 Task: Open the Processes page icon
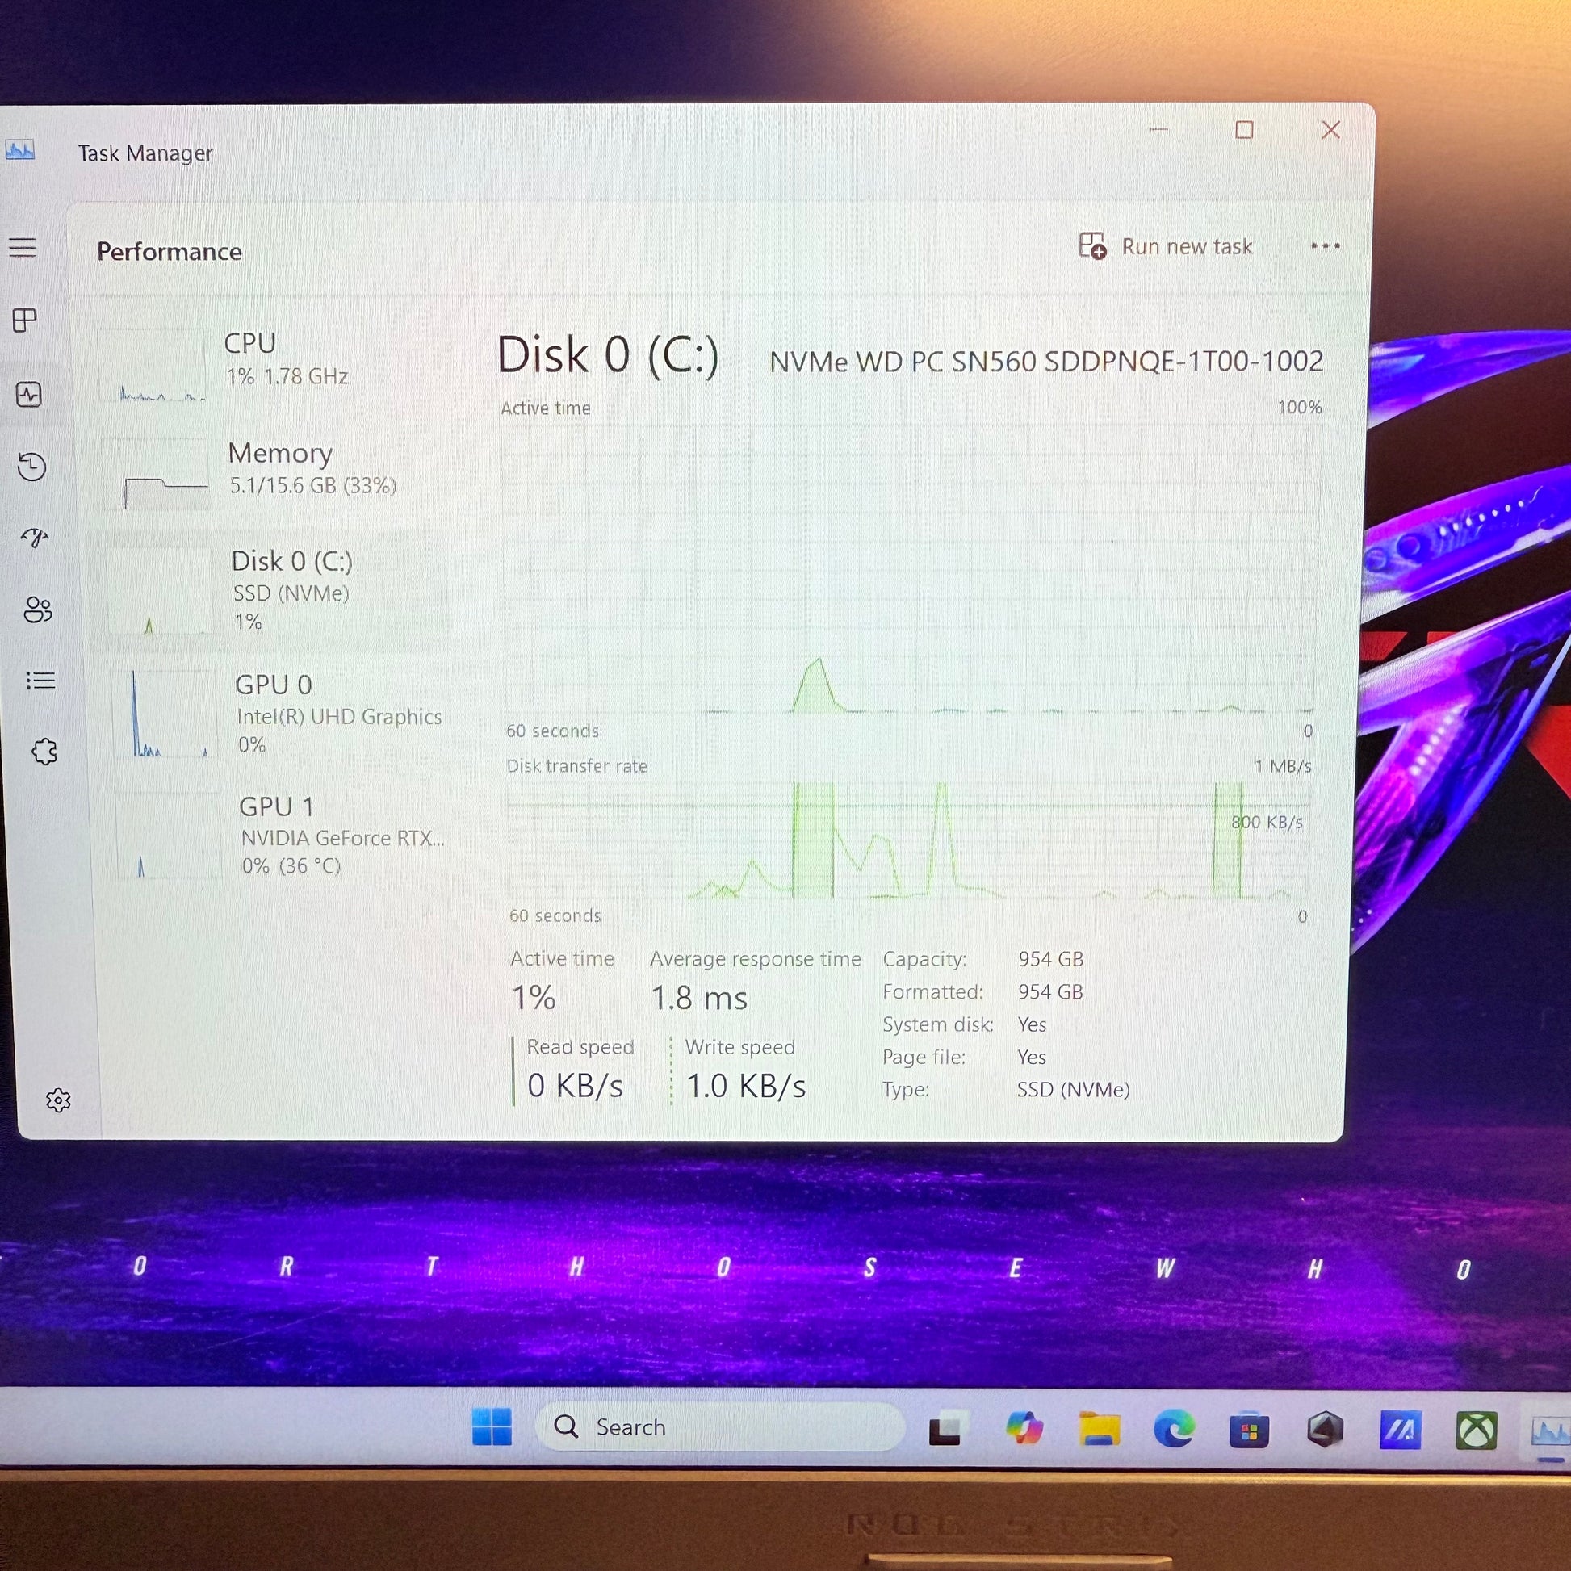24,320
